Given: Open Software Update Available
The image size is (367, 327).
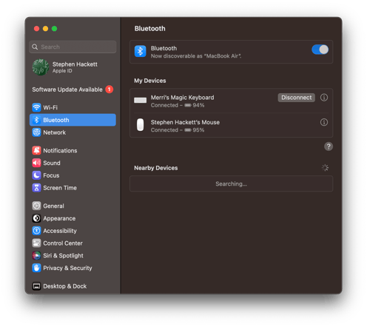Looking at the screenshot, I should pos(73,90).
